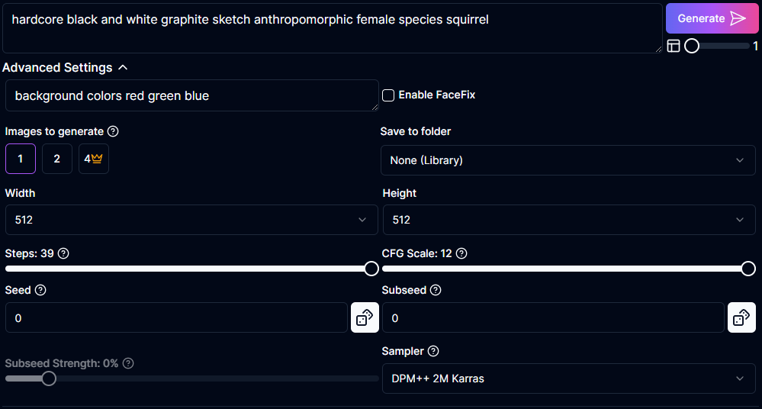Screen dimensions: 762x409
Task: Click the layout panel icon beside the Generate slider
Action: pos(673,46)
